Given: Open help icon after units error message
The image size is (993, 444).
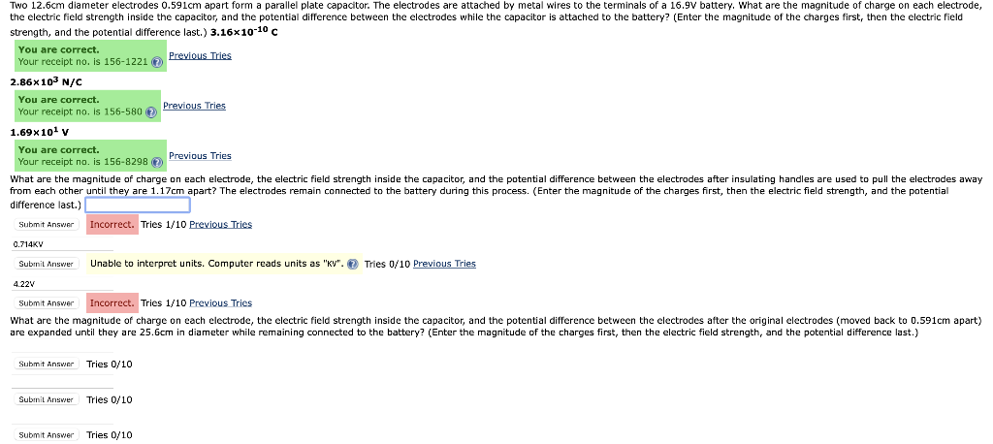Looking at the screenshot, I should coord(353,264).
